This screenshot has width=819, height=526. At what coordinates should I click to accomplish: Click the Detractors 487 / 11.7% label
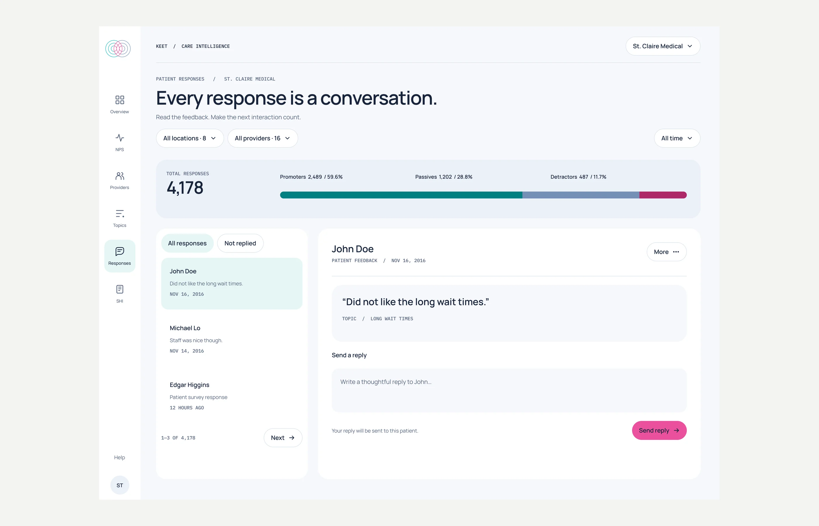click(x=578, y=177)
